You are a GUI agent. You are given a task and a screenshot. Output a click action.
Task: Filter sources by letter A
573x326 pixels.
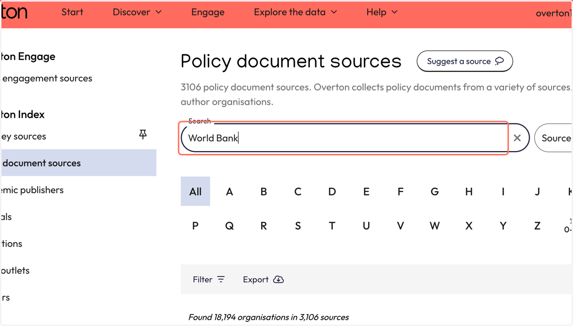coord(230,192)
